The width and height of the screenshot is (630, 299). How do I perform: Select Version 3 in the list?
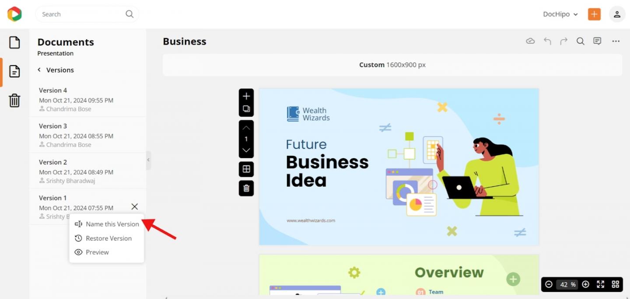(88, 135)
